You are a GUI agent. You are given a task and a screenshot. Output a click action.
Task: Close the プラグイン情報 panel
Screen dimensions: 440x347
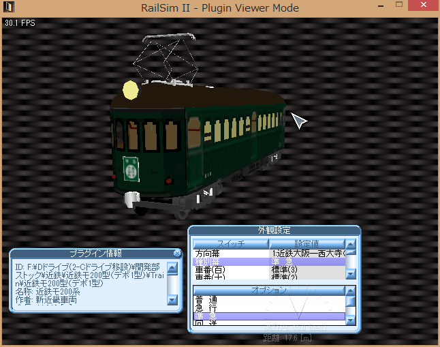click(177, 254)
